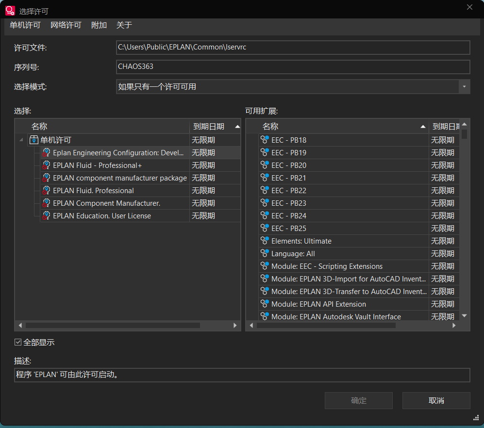Click the EPLAN Education User License icon
The image size is (484, 428).
pos(47,216)
